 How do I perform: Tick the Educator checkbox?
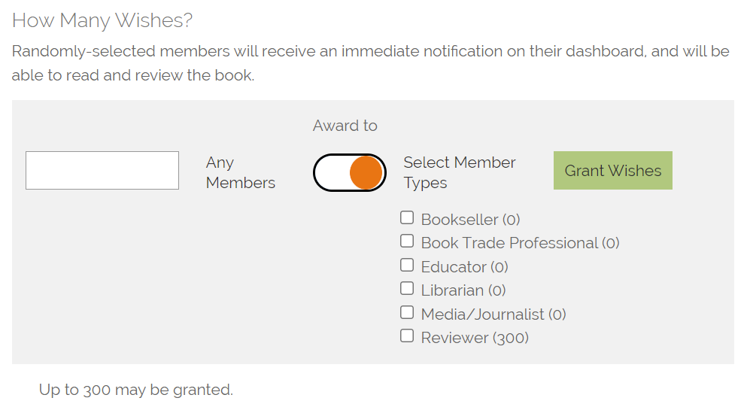coord(407,266)
